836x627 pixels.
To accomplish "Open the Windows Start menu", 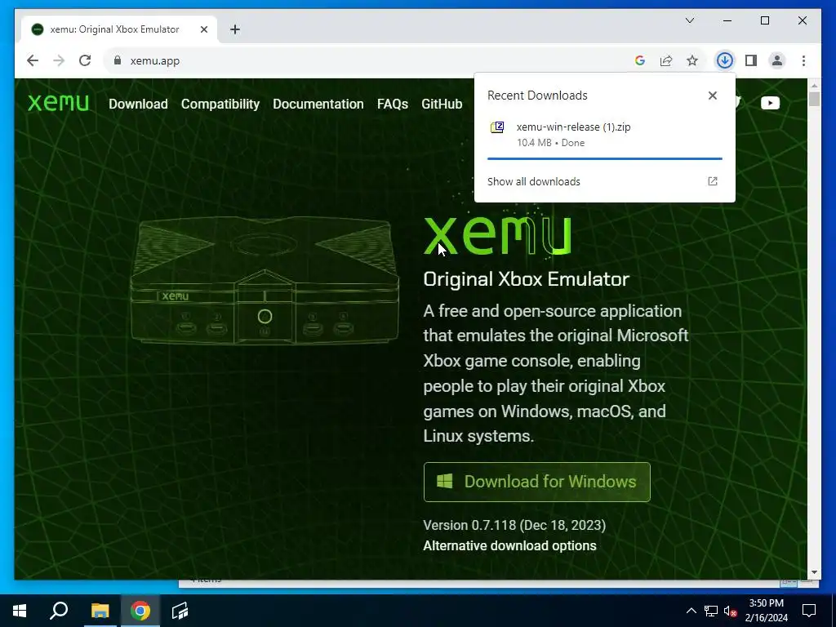I will [x=20, y=611].
